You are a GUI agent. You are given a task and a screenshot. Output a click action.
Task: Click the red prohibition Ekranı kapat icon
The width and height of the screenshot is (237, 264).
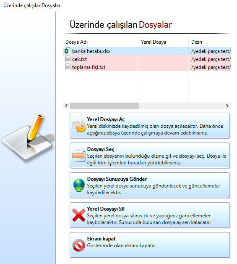tap(78, 245)
